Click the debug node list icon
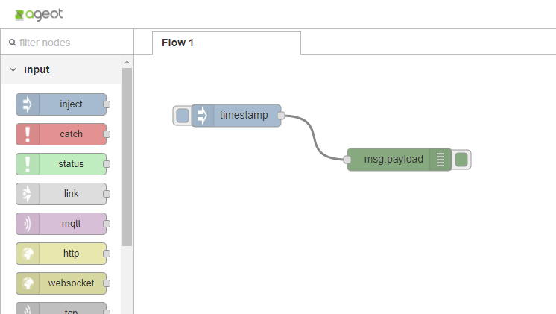Screen dimensions: 556x314 (440, 159)
